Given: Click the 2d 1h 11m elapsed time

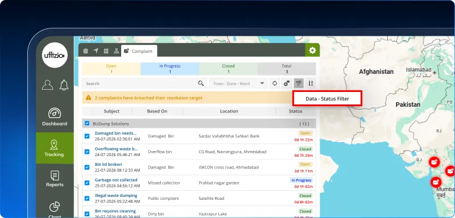Looking at the screenshot, I should point(304,171).
